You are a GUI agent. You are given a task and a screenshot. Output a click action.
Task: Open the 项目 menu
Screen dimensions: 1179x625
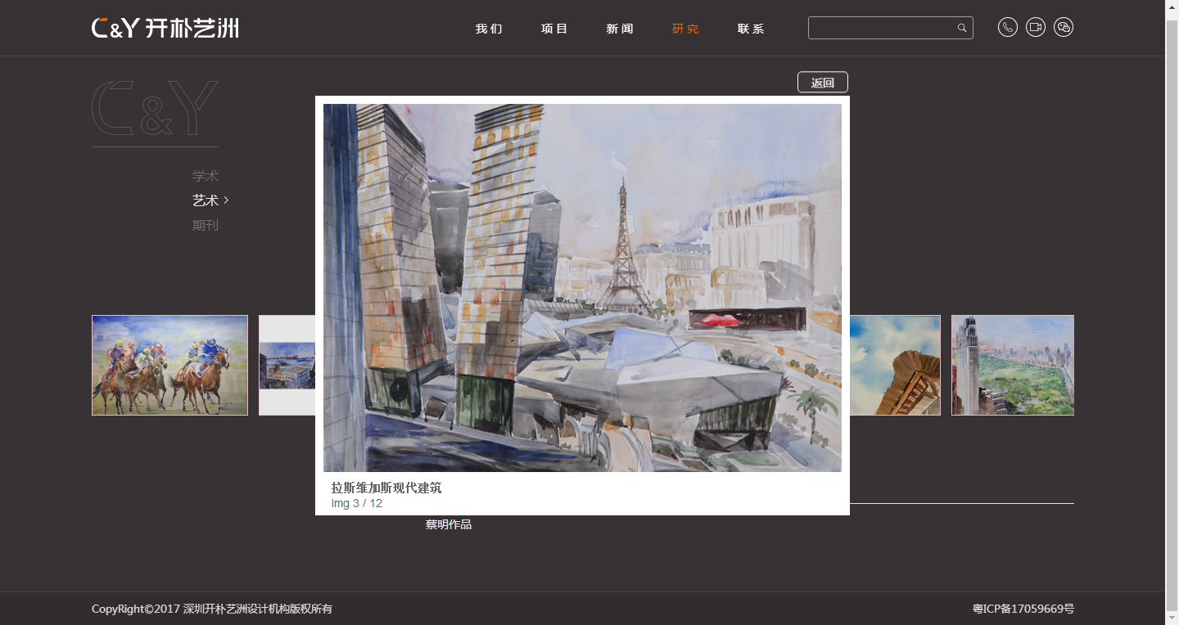pos(554,29)
